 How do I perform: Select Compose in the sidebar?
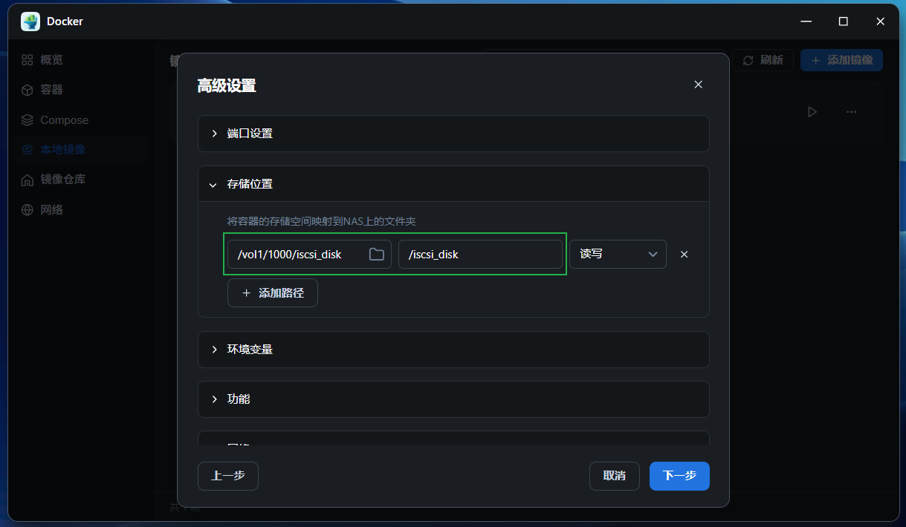(64, 120)
